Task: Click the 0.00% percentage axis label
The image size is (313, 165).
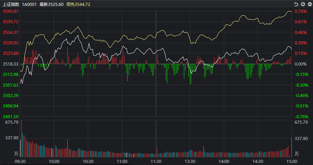Action: click(301, 64)
